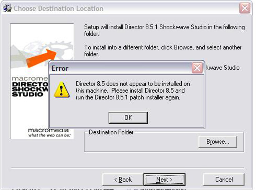Click the macromedia 'what the web can be' logo
The width and height of the screenshot is (256, 190).
(x=49, y=132)
